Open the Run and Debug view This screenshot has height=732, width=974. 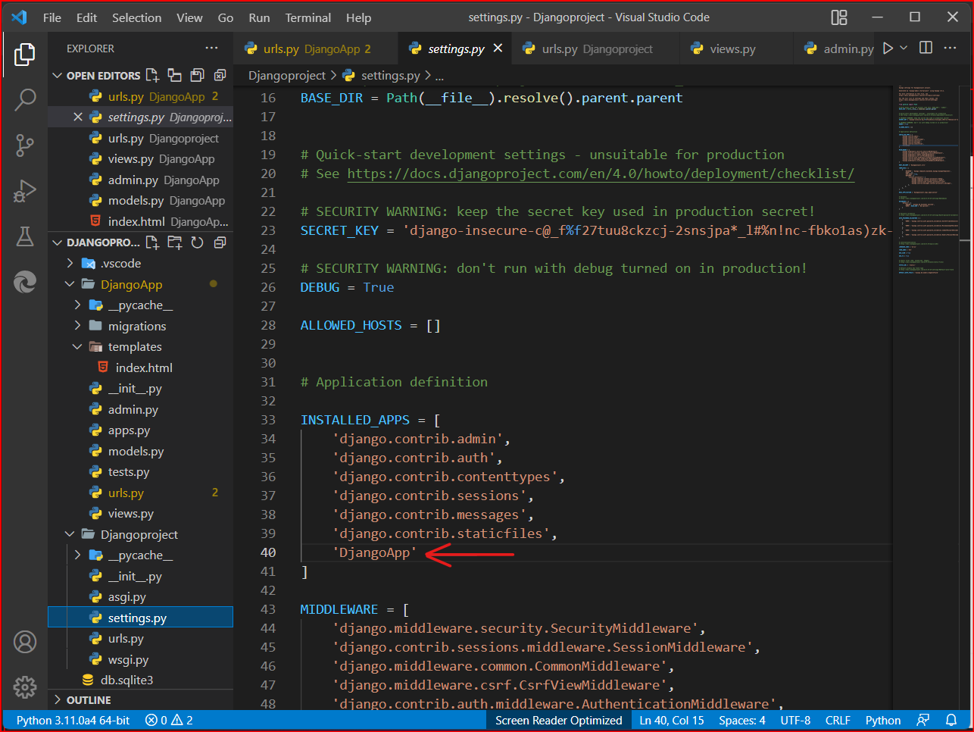coord(25,191)
